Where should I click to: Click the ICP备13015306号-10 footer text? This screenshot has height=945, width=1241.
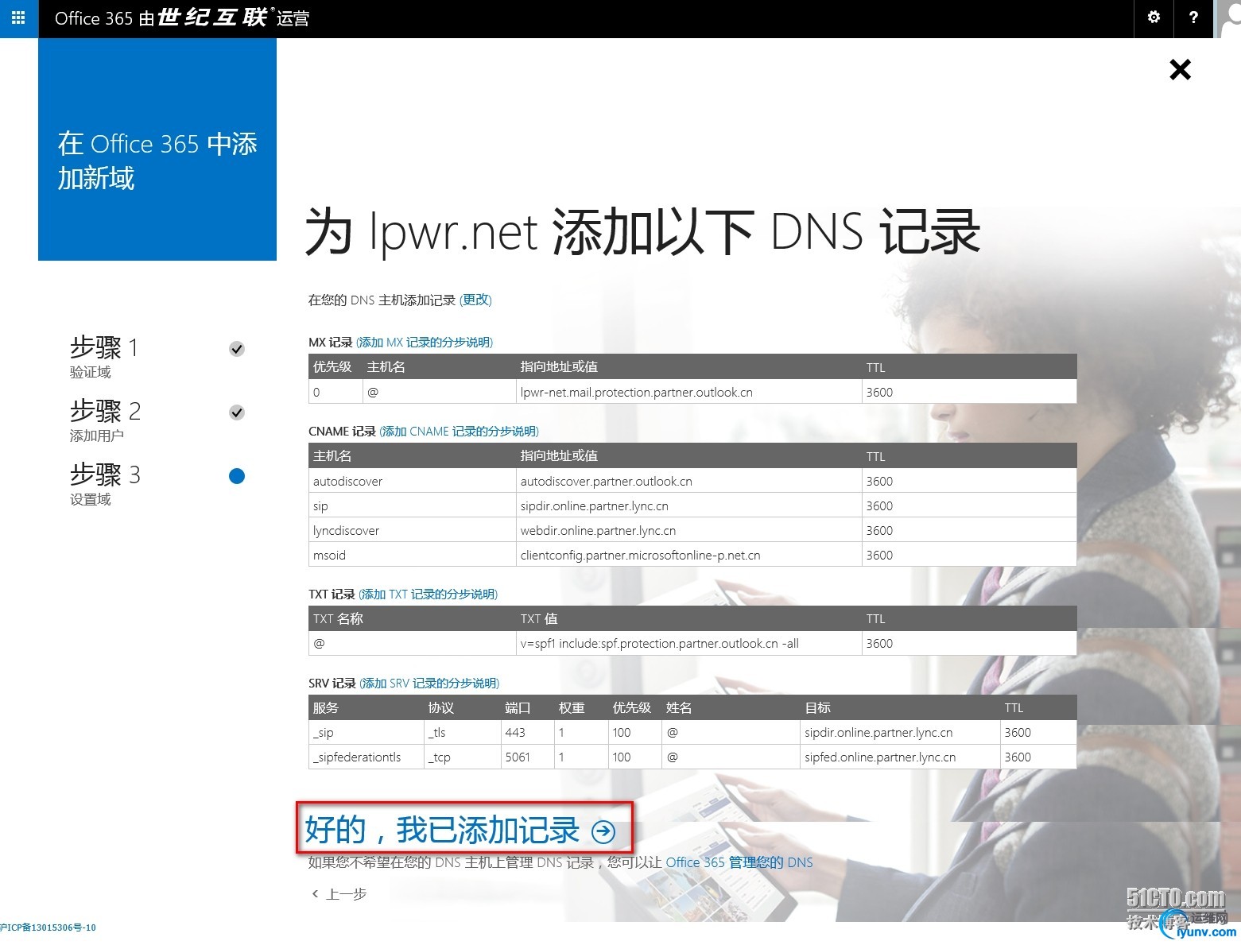pos(48,927)
